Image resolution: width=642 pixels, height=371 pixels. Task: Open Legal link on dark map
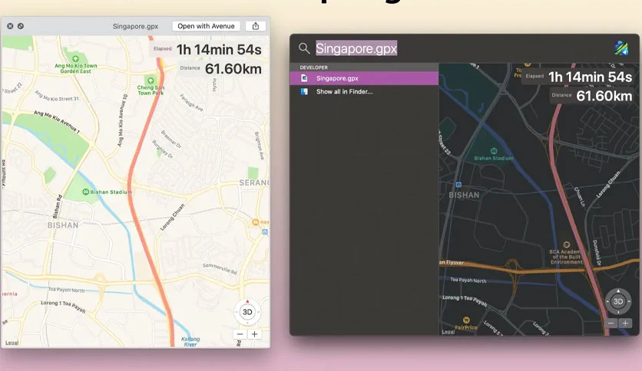coord(448,332)
